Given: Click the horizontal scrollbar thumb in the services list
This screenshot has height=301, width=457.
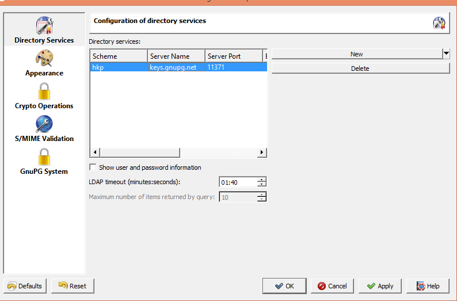Looking at the screenshot, I should click(140, 153).
